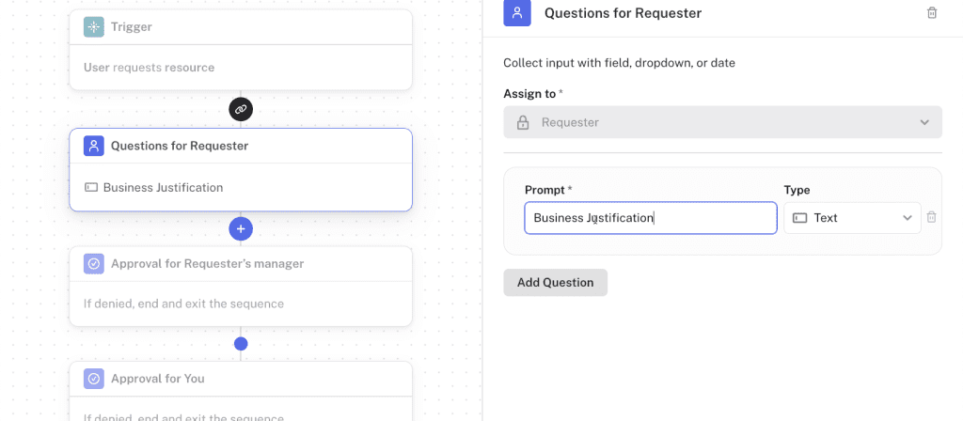Click the Questions for Requester panel heading
This screenshot has height=421, width=963.
click(x=623, y=13)
